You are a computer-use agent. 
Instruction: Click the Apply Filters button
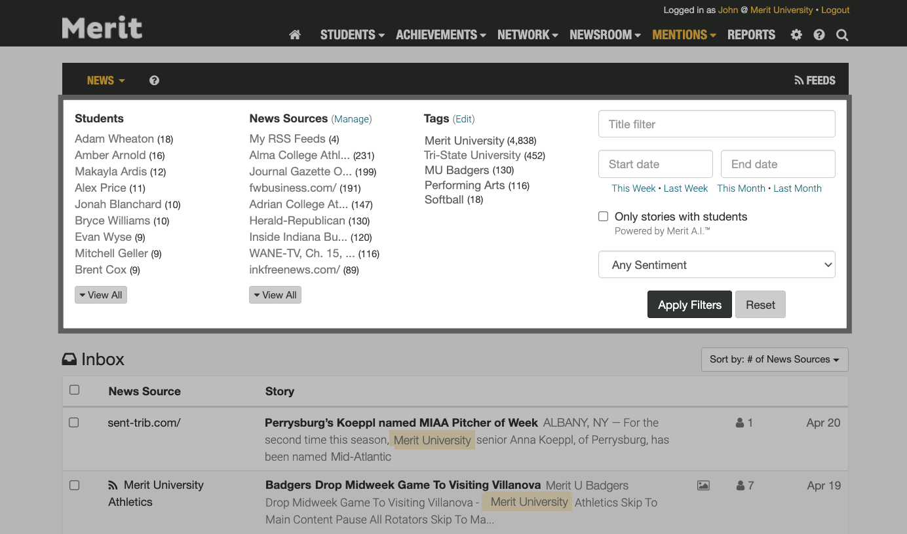689,304
